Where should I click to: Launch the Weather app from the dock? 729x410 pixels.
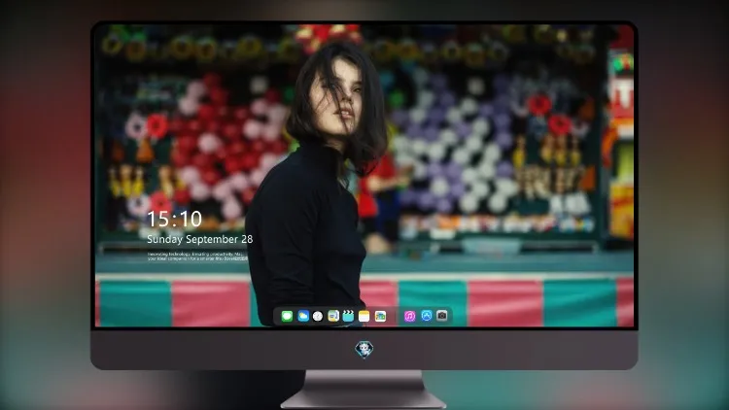click(303, 316)
